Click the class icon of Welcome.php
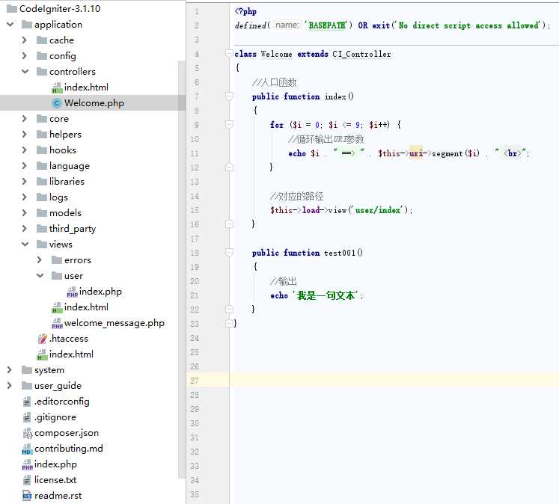Image resolution: width=559 pixels, height=504 pixels. coord(57,103)
